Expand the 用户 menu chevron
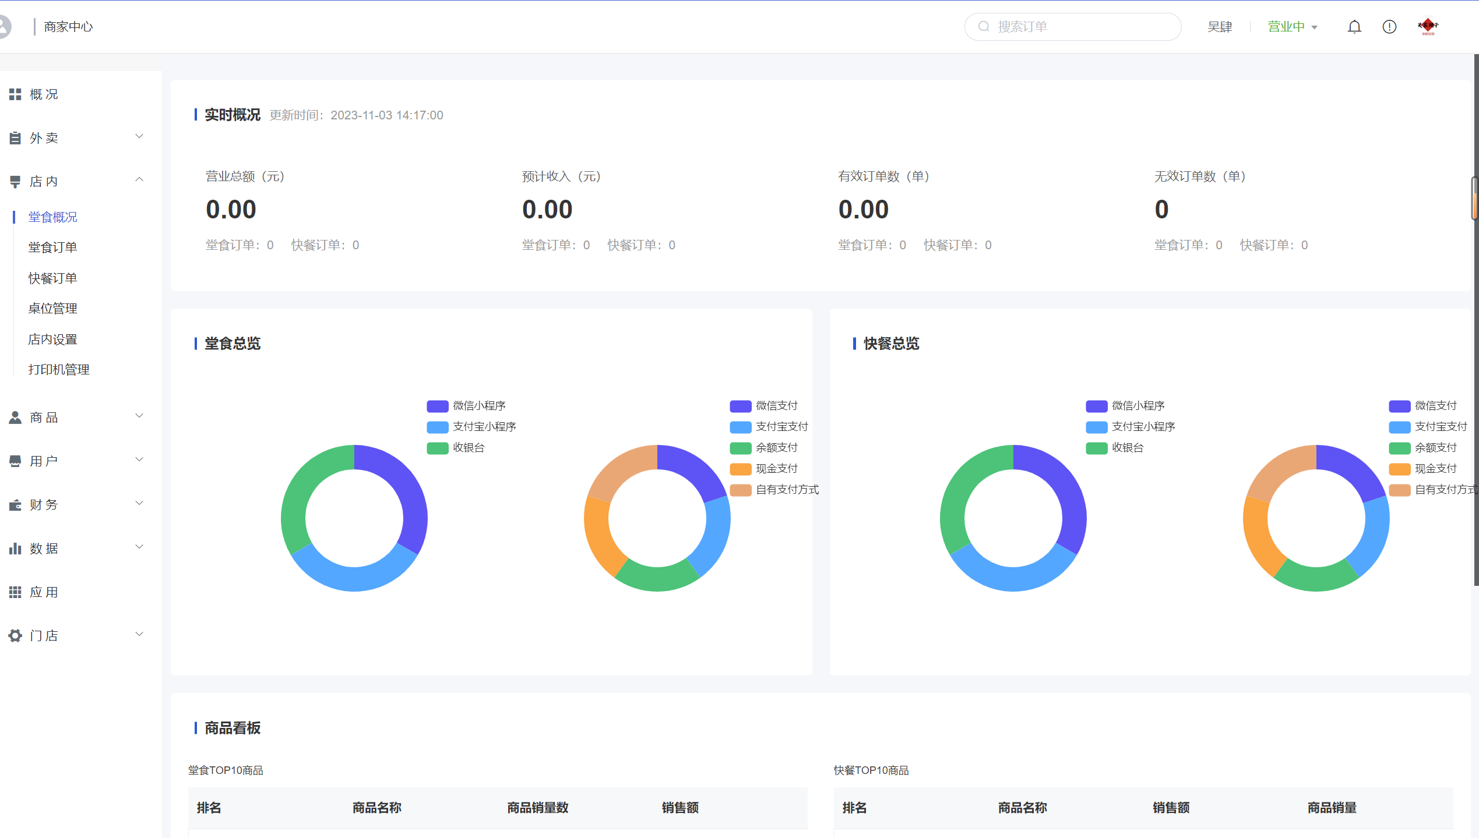The image size is (1479, 838). click(139, 459)
